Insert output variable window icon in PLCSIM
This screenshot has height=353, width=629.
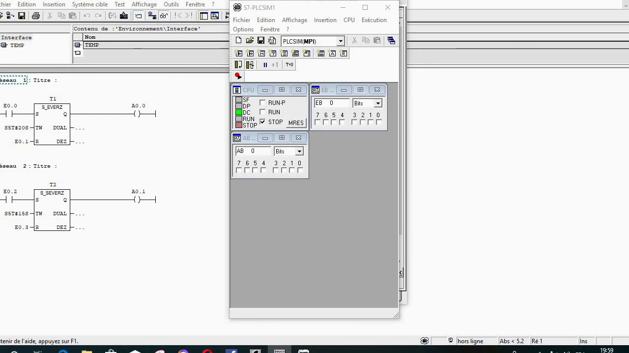coord(250,53)
